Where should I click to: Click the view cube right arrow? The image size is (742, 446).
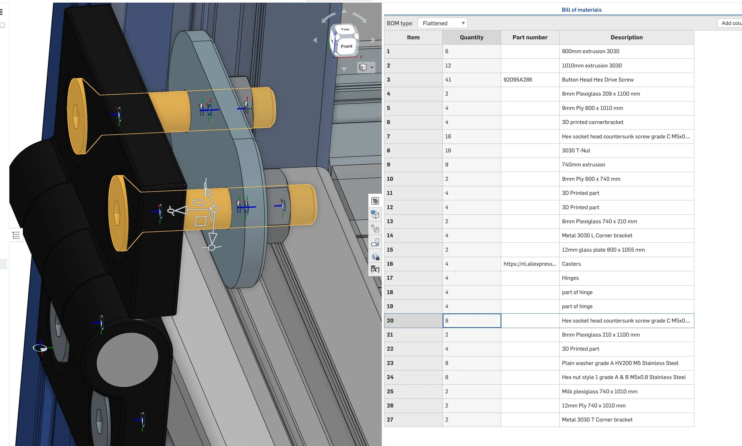click(373, 40)
